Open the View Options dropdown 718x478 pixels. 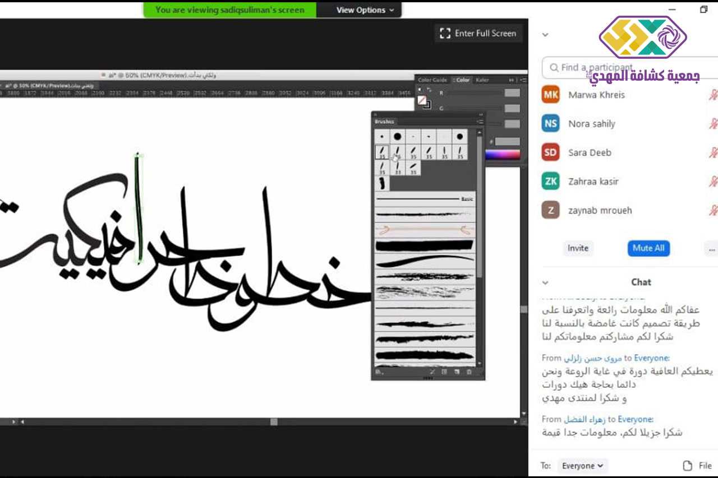[x=365, y=10]
